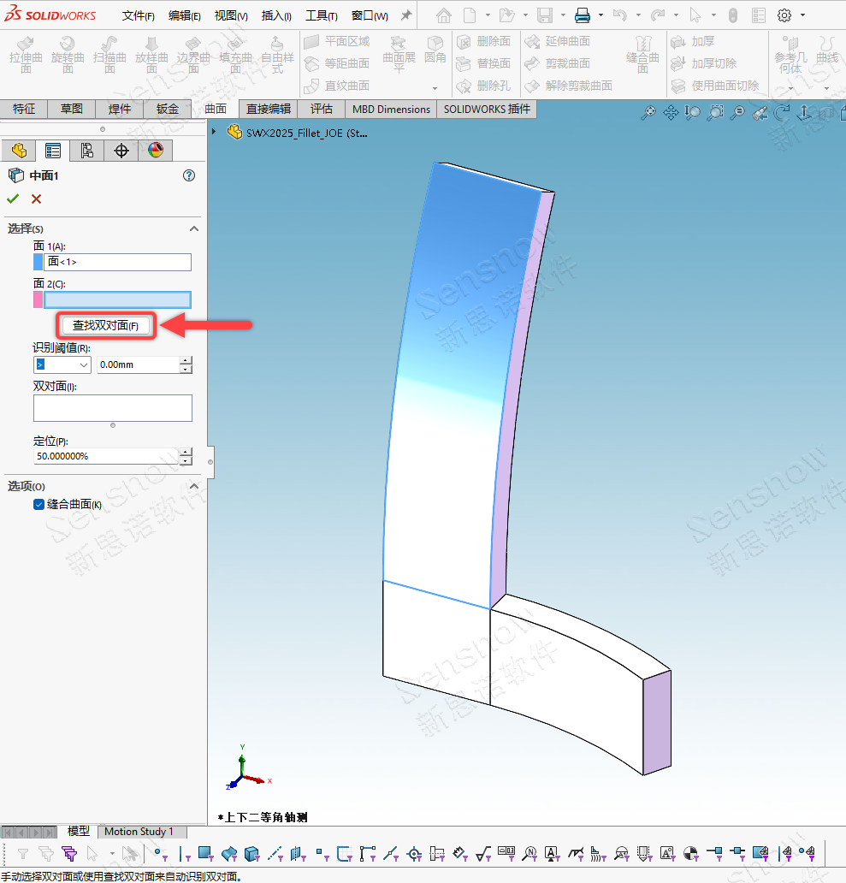Click the pink 面 2 selection box
Viewport: 846px width, 883px height.
click(x=117, y=299)
